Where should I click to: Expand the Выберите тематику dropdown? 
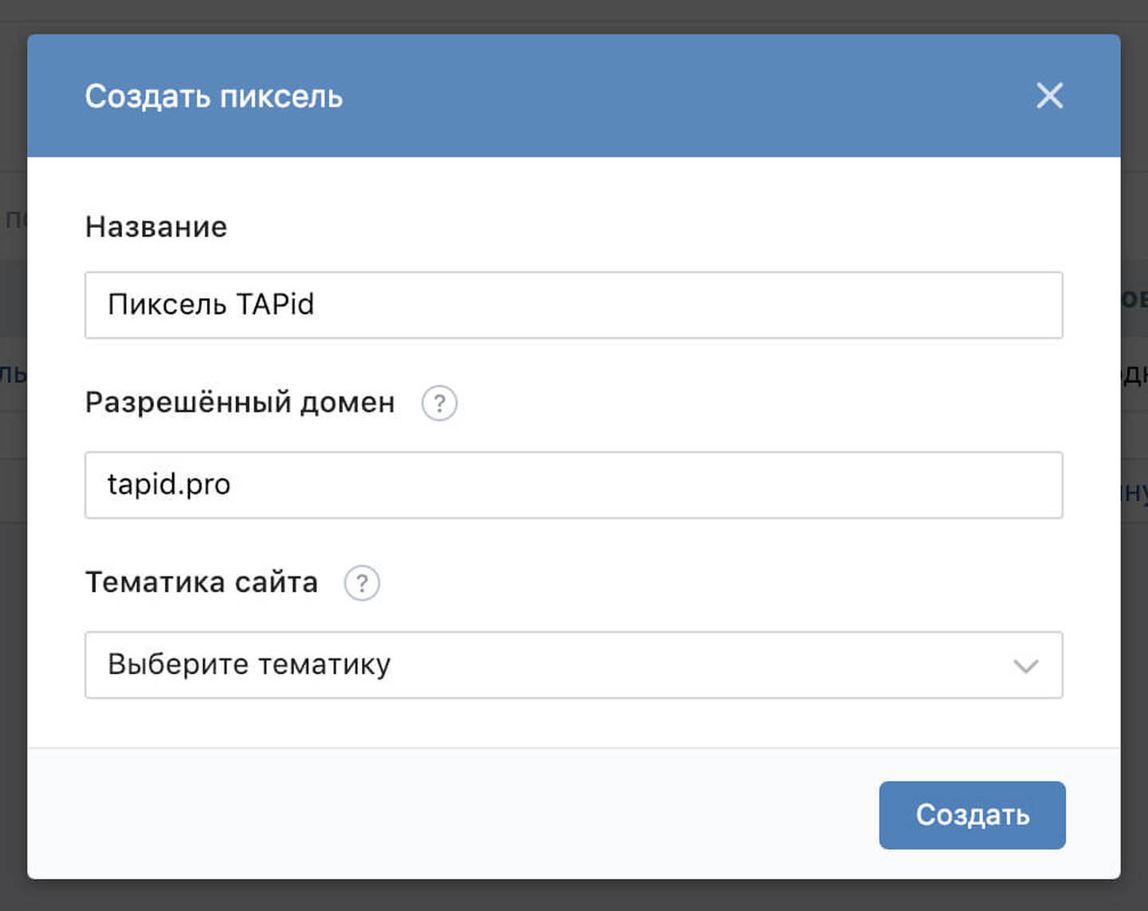point(572,666)
